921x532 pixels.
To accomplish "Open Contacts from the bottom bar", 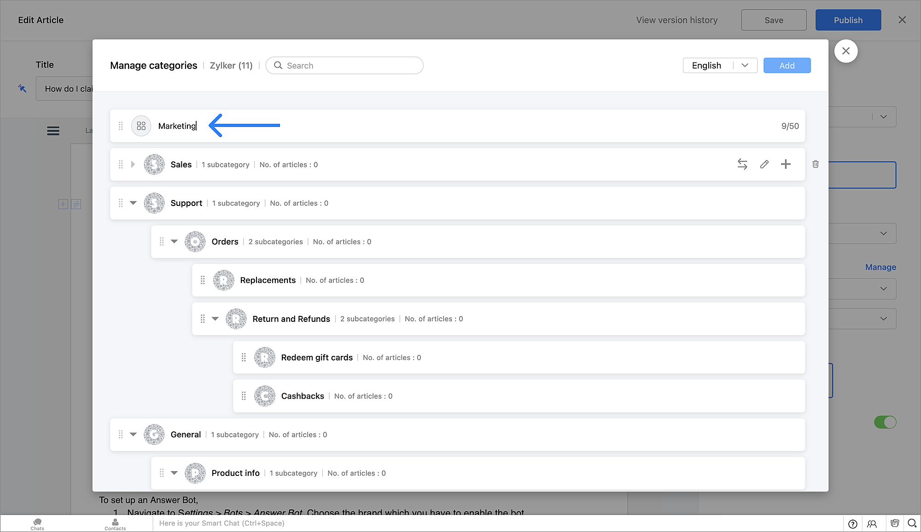I will click(115, 524).
